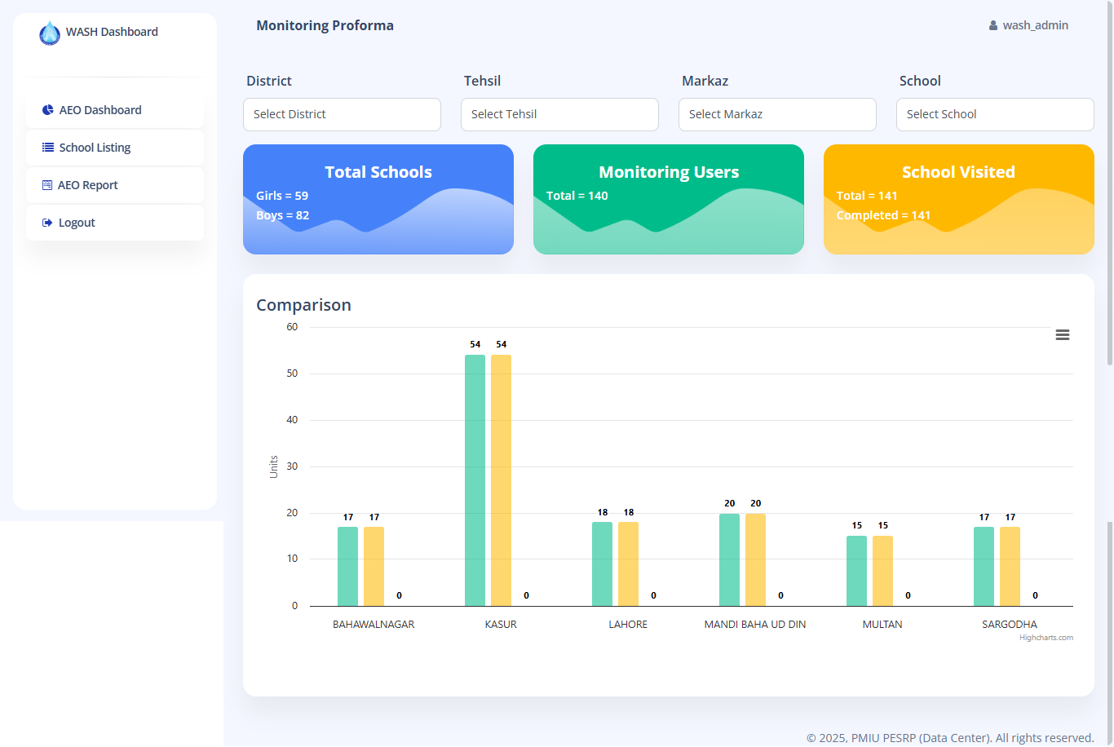
Task: Expand the Select School dropdown
Action: pos(995,114)
